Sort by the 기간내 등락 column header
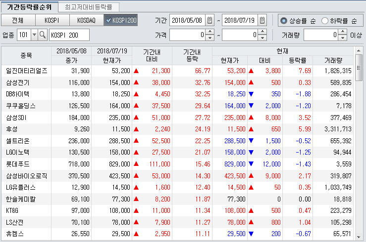Image resolution: width=366 pixels, height=242 pixels. coord(192,55)
